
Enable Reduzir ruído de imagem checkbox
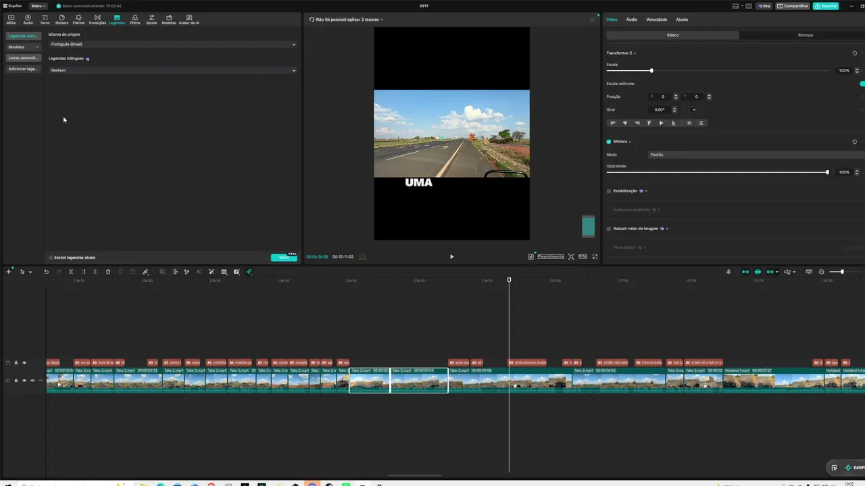(x=609, y=229)
